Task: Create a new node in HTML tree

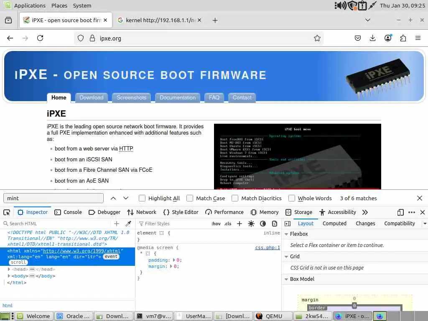Action: pos(117,224)
